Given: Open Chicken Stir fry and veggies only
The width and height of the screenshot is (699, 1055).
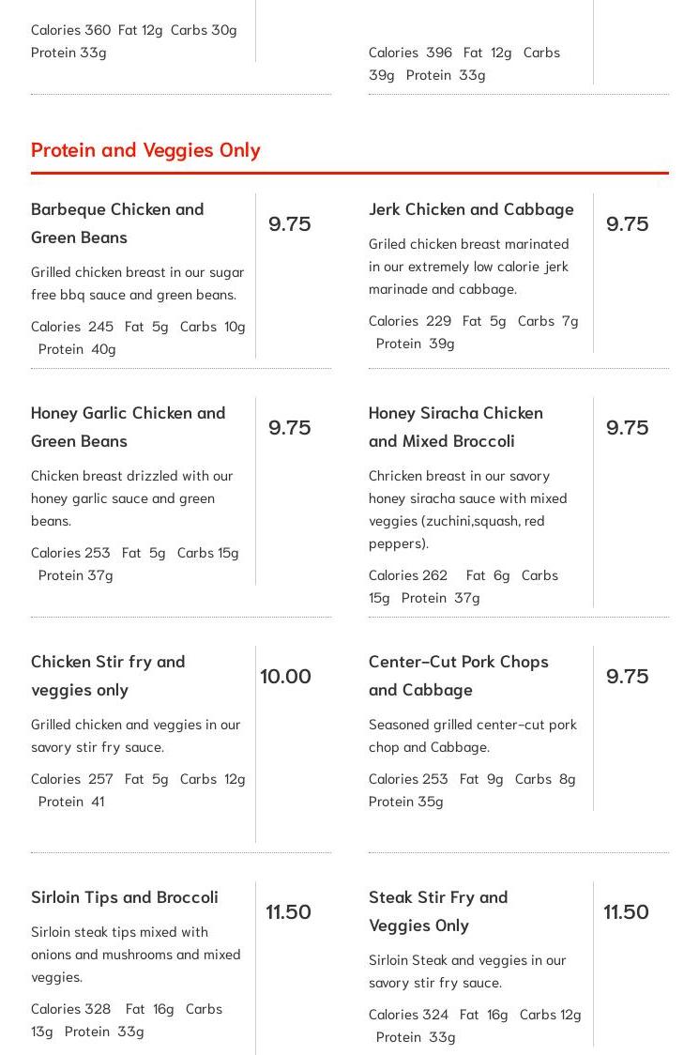Looking at the screenshot, I should (x=108, y=676).
